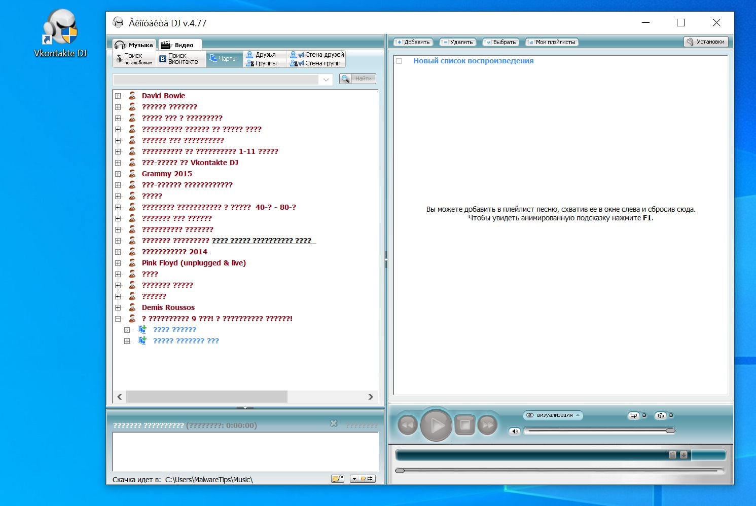Screen dimensions: 756x506
Task: Open Установки settings button
Action: coord(706,42)
